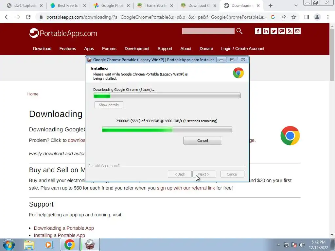
Task: Click the network tray icon
Action: pos(286,245)
